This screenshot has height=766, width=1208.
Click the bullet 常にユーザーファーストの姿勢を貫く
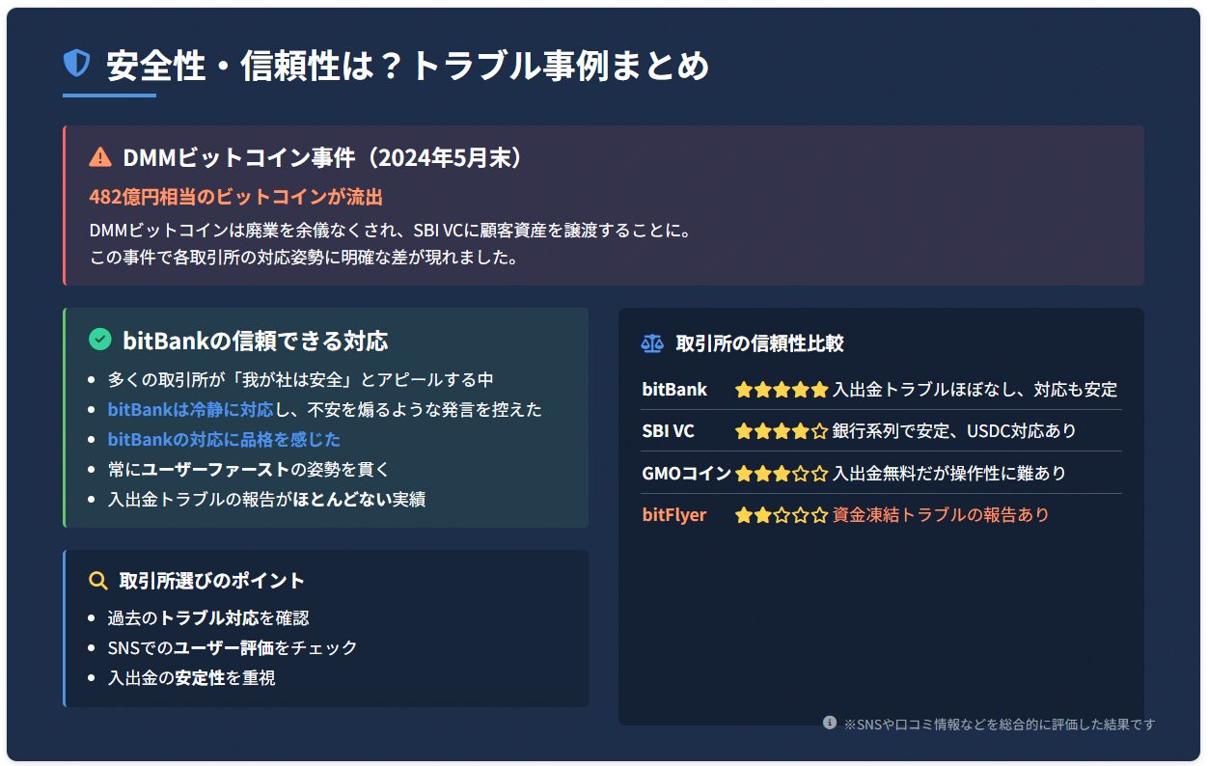tap(249, 470)
